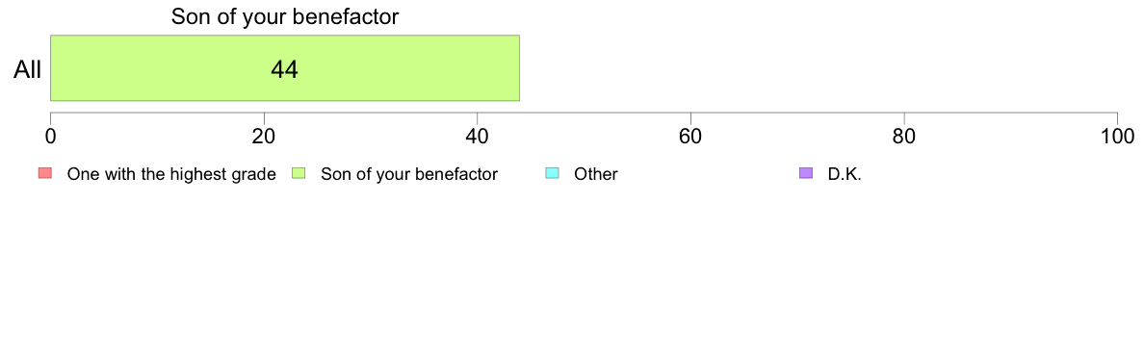This screenshot has width=1144, height=354.
Task: Click the chart title 'Son of your benefactor'
Action: click(x=285, y=16)
